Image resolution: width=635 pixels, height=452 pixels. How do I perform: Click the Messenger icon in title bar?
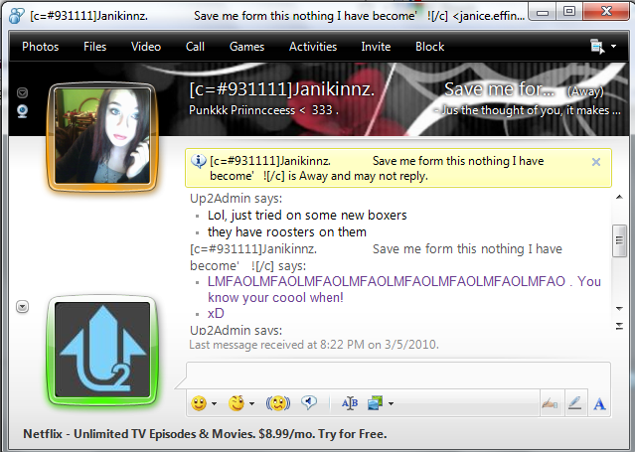point(16,16)
